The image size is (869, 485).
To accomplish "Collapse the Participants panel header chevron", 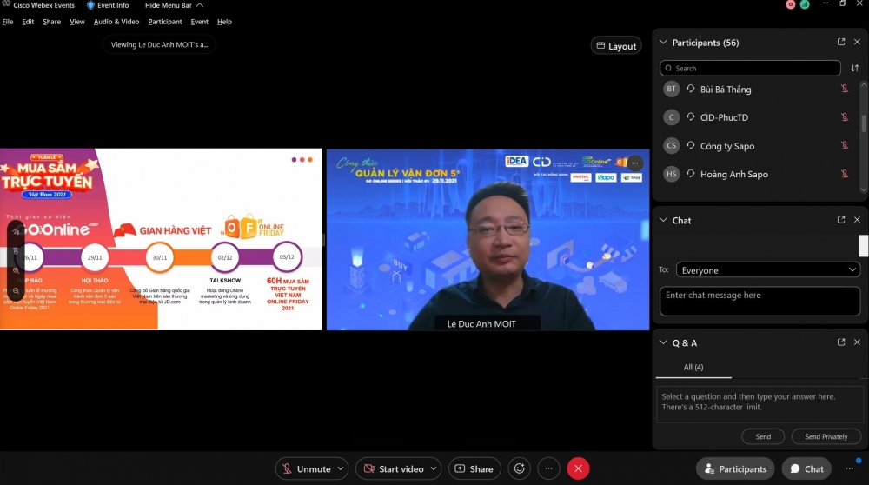I will tap(664, 43).
